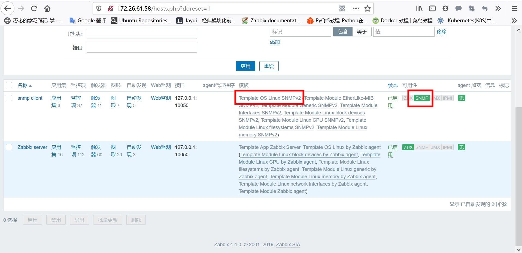
Task: Click snmp client 无 encryption badge
Action: click(461, 98)
